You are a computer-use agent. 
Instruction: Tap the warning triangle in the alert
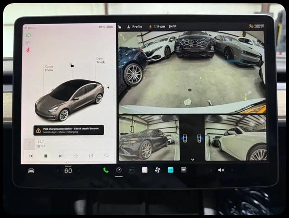point(38,130)
